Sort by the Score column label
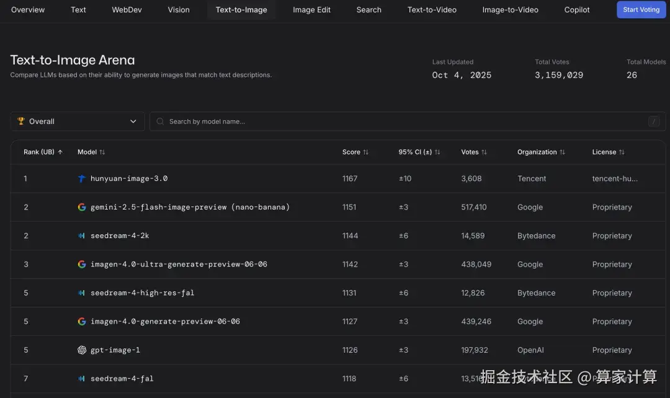 point(351,152)
